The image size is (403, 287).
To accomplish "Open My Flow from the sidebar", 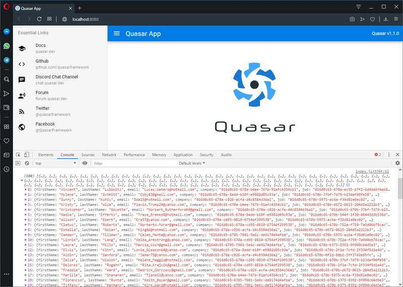I will 7,94.
